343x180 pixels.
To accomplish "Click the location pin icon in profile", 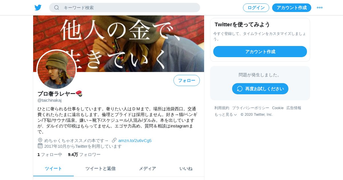I will 40,140.
